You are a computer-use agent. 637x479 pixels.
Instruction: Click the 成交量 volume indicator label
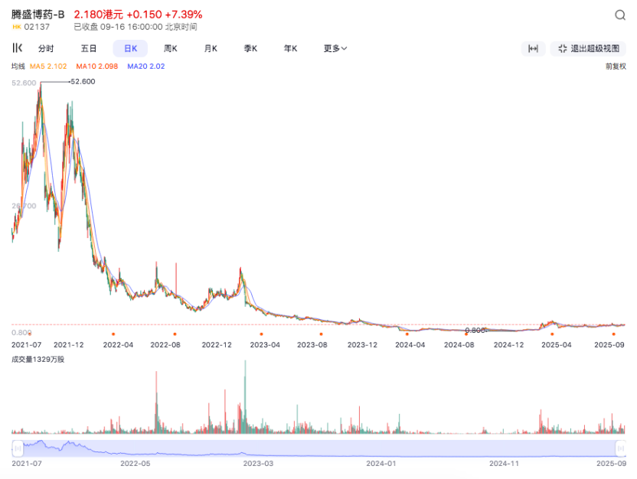pyautogui.click(x=38, y=359)
